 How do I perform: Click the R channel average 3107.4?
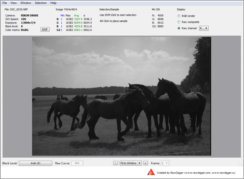(78, 19)
